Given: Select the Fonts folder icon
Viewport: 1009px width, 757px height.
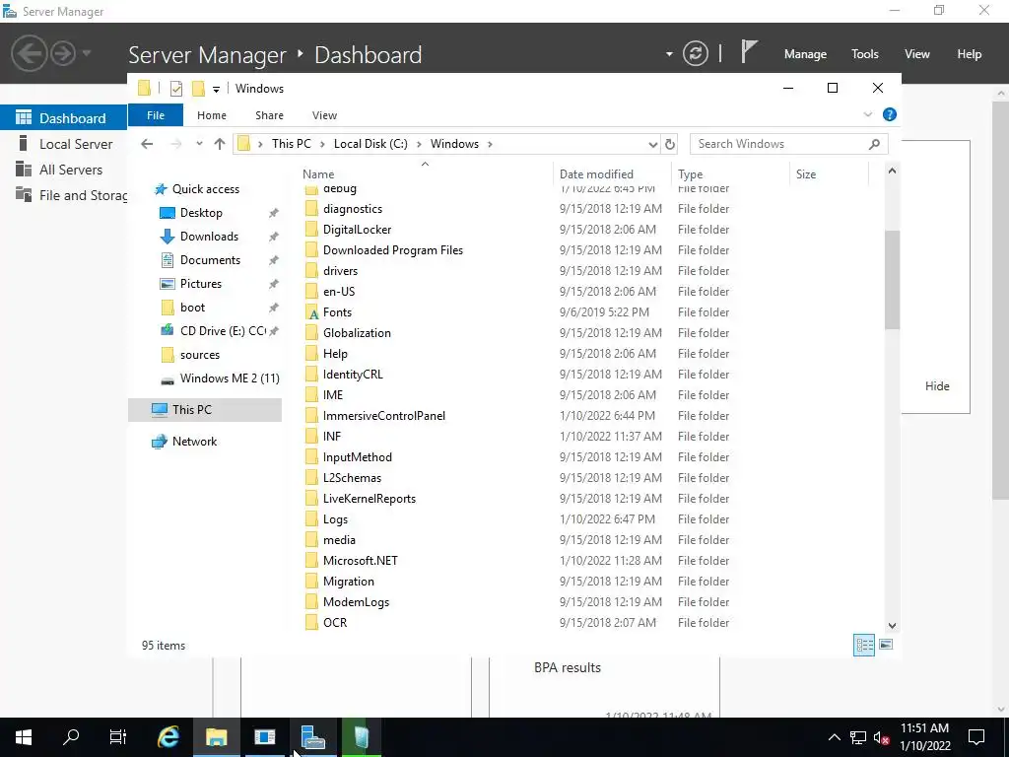Looking at the screenshot, I should 312,312.
